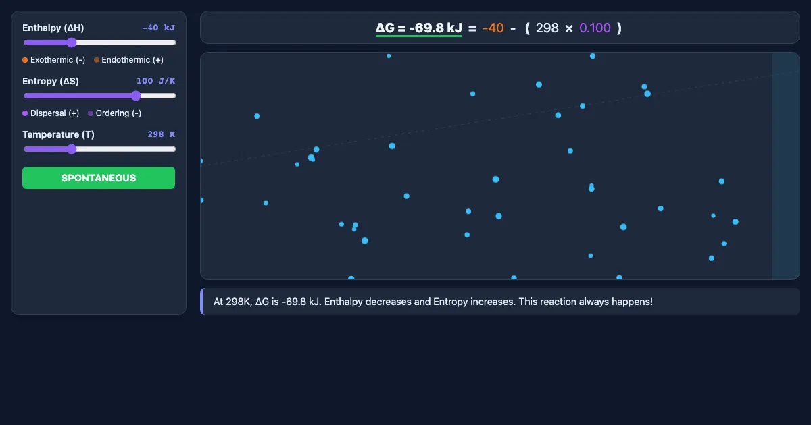Click the ΔG = -69.8 kJ result
Screen dimensions: 811x425
pyautogui.click(x=419, y=28)
